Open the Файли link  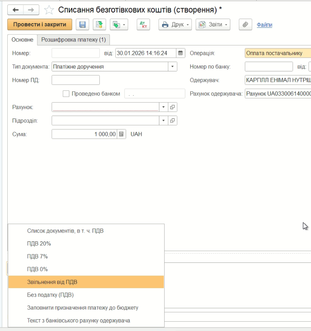pos(264,25)
